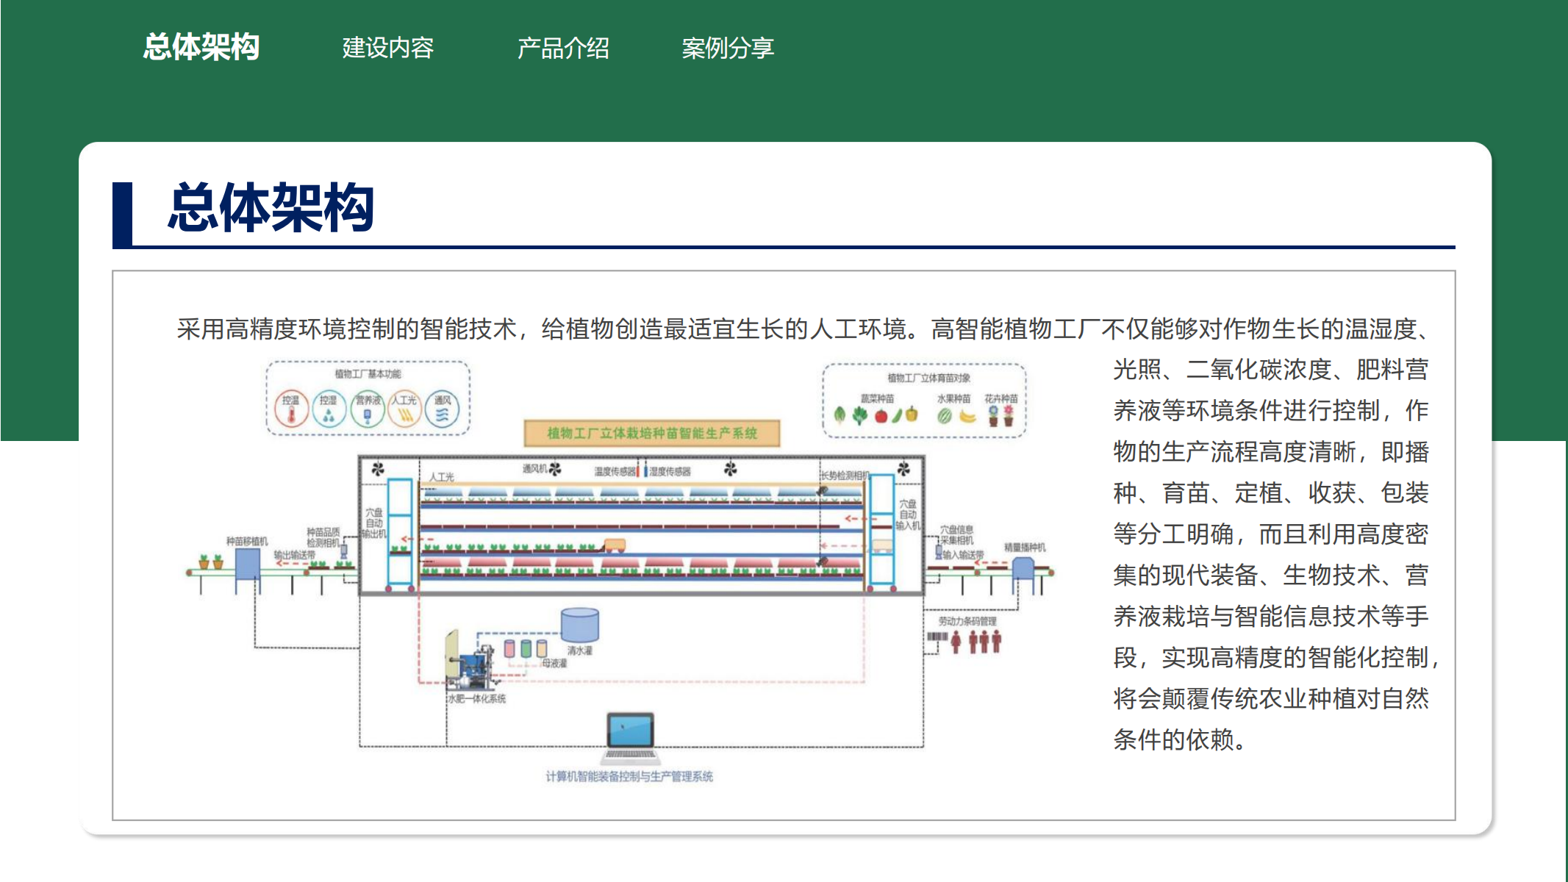Click the 控温 thermometer circle icon
The width and height of the screenshot is (1568, 882).
click(x=291, y=409)
